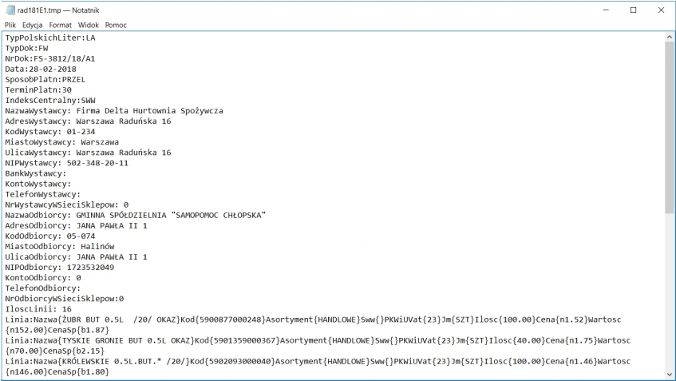This screenshot has width=676, height=381.
Task: Click the line NIPWystawcy: 502-348-20-11
Action: click(67, 163)
